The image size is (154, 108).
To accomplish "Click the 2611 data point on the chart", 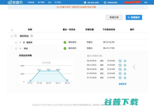I will (x=40, y=71).
